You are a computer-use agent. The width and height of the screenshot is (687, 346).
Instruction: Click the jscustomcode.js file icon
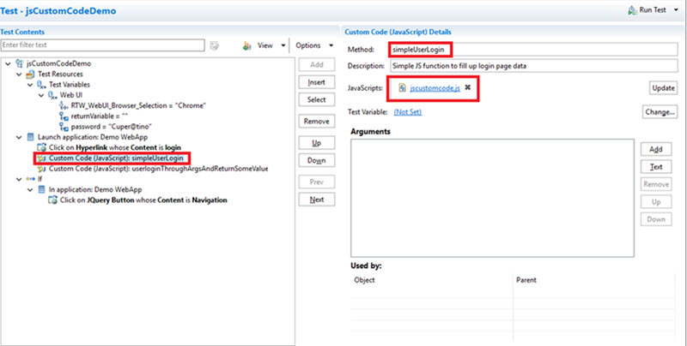click(402, 88)
